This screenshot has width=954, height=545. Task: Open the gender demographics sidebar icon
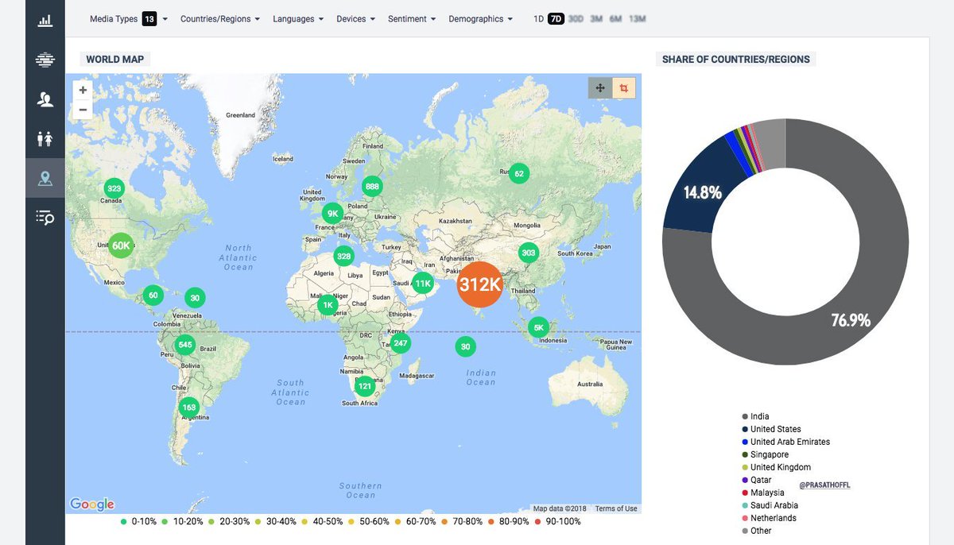[45, 139]
